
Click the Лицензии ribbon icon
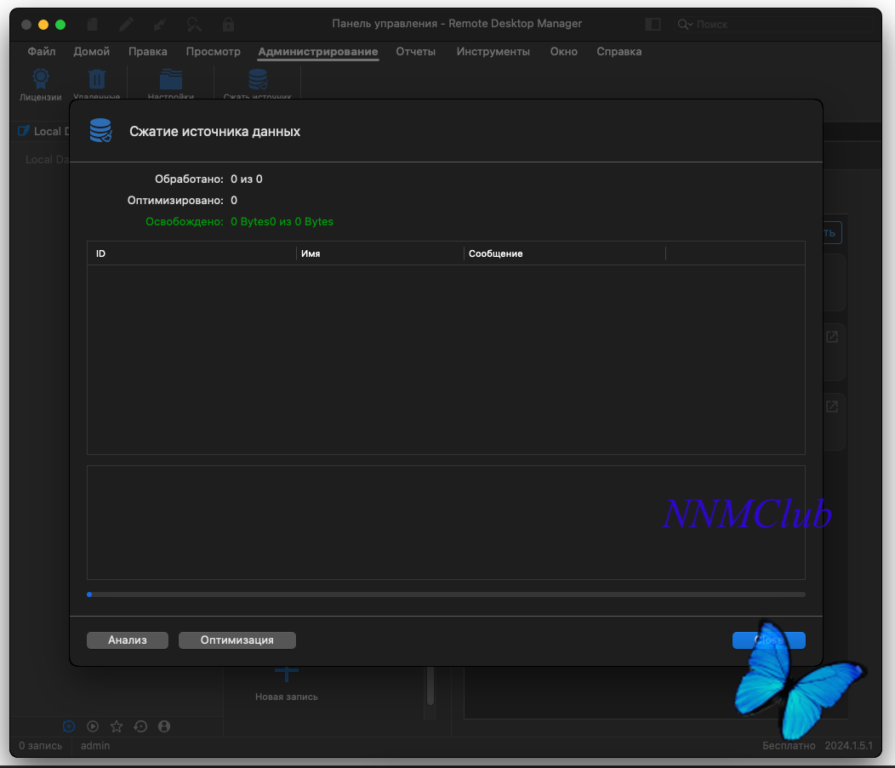click(41, 79)
